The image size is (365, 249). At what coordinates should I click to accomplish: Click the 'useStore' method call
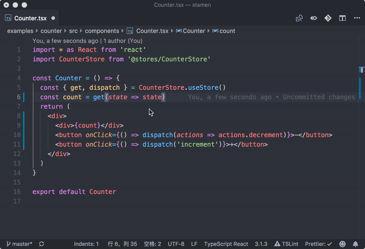coord(203,88)
